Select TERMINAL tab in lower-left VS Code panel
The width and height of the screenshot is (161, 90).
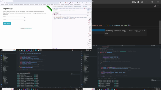tap(29, 72)
